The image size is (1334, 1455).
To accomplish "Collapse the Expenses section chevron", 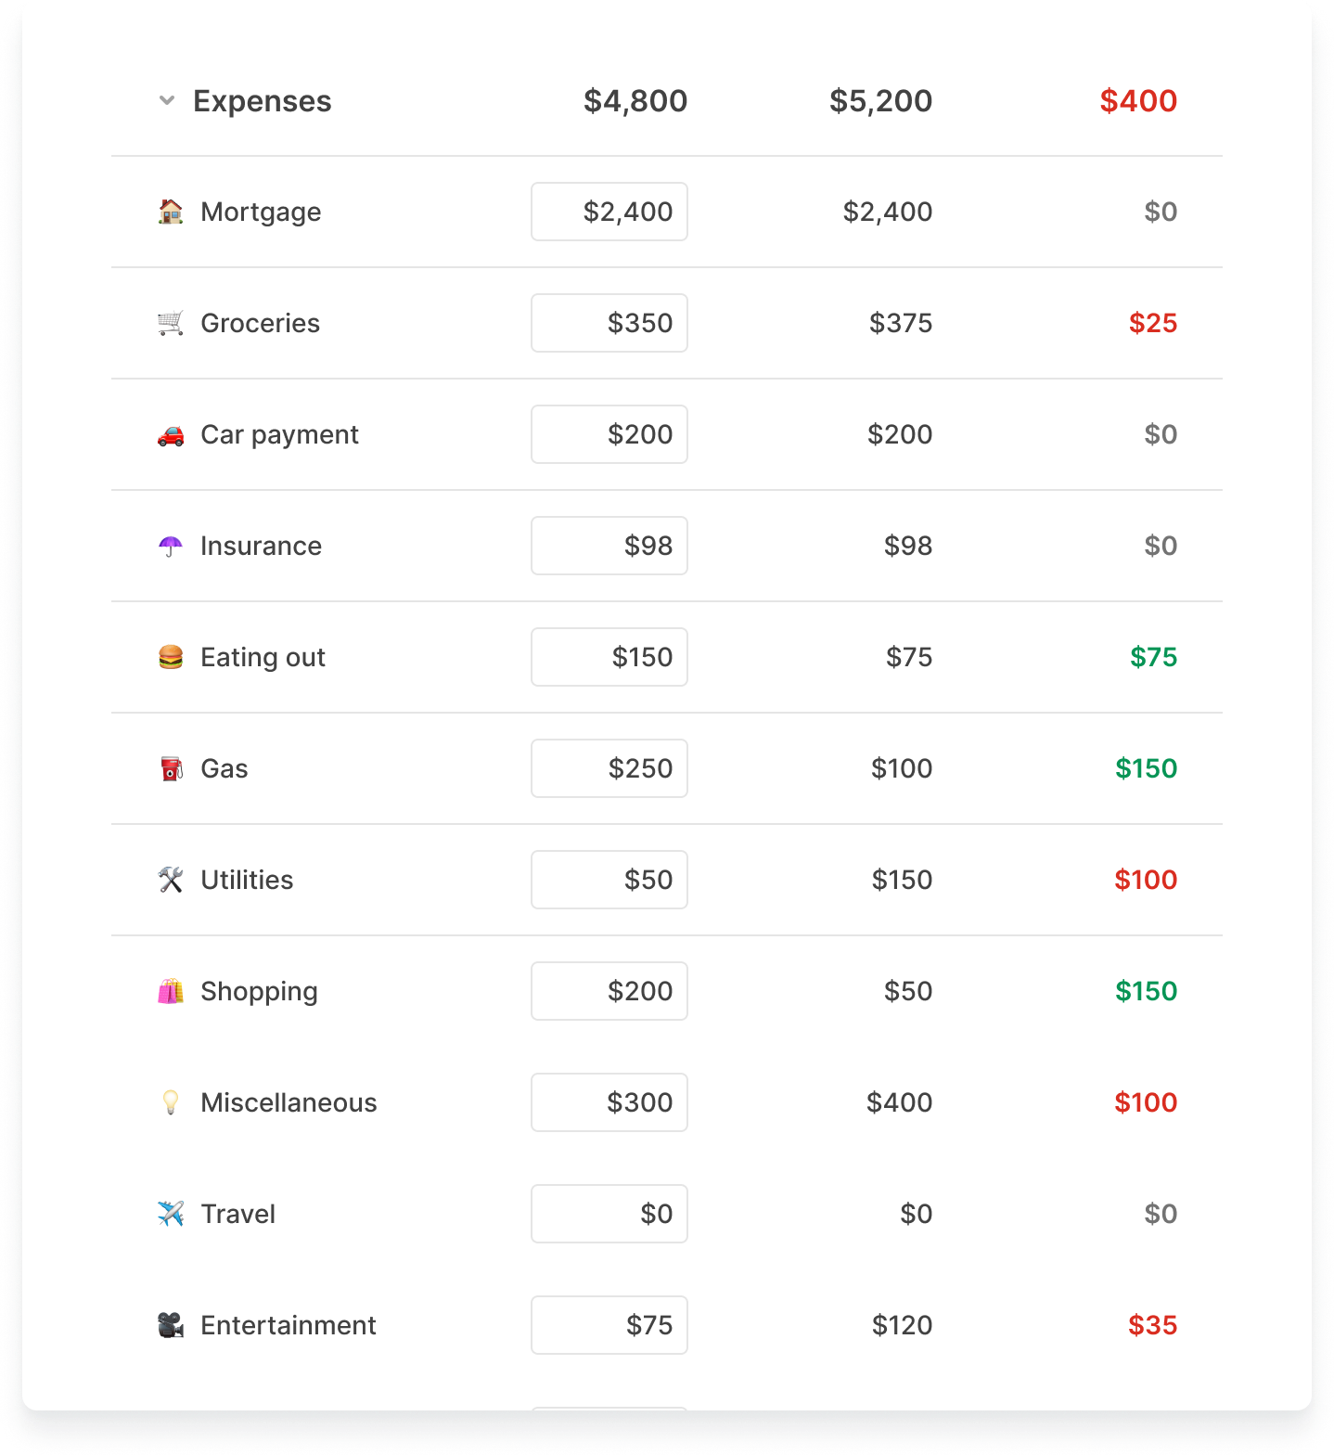I will coord(167,100).
